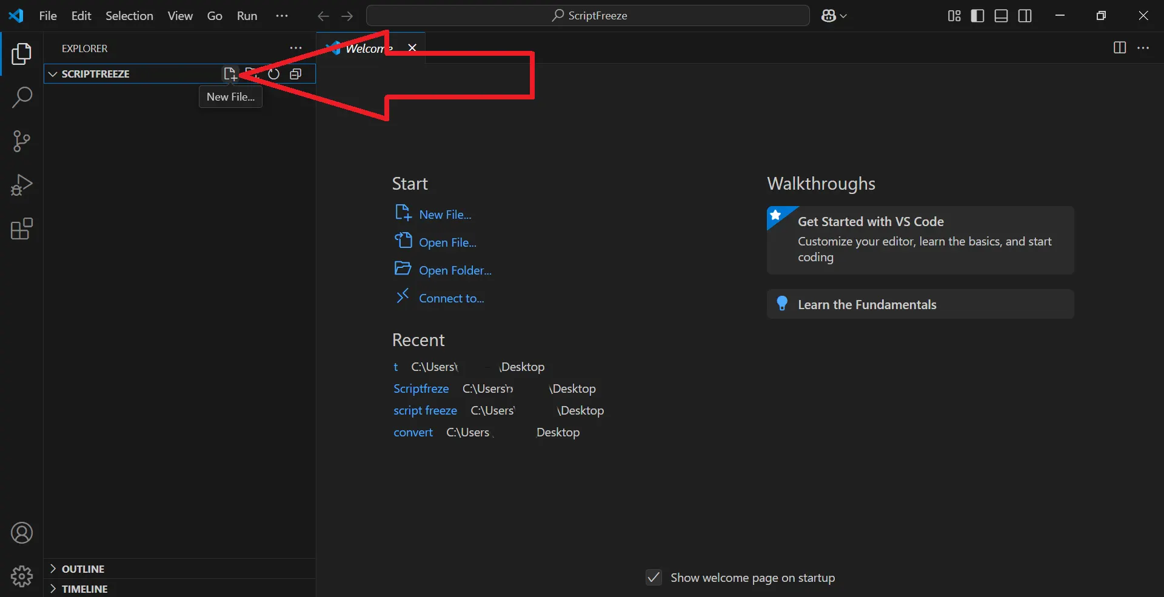Go back using the left arrow

pos(323,16)
